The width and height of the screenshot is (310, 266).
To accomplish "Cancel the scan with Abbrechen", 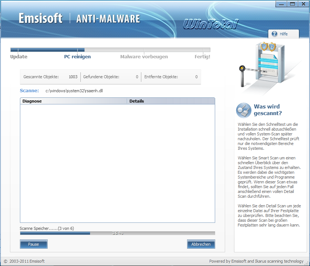I will (x=201, y=244).
